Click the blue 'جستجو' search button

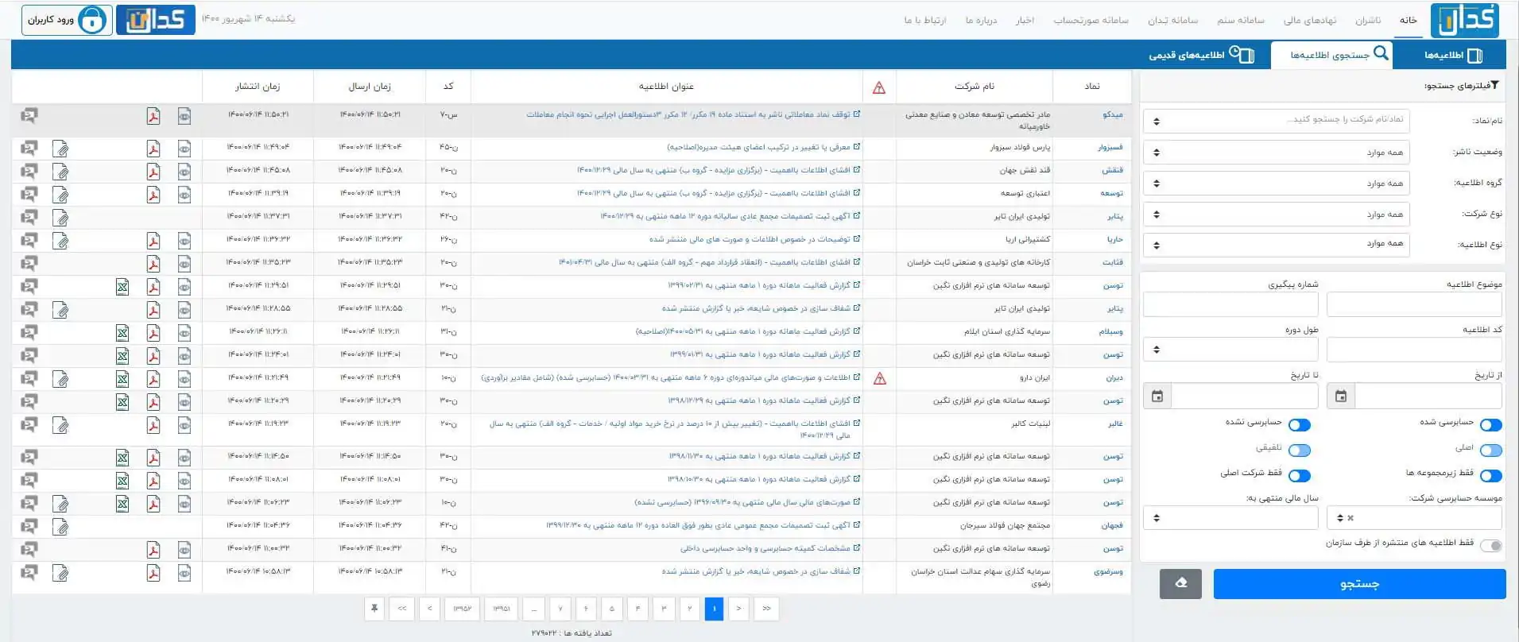(x=1359, y=584)
